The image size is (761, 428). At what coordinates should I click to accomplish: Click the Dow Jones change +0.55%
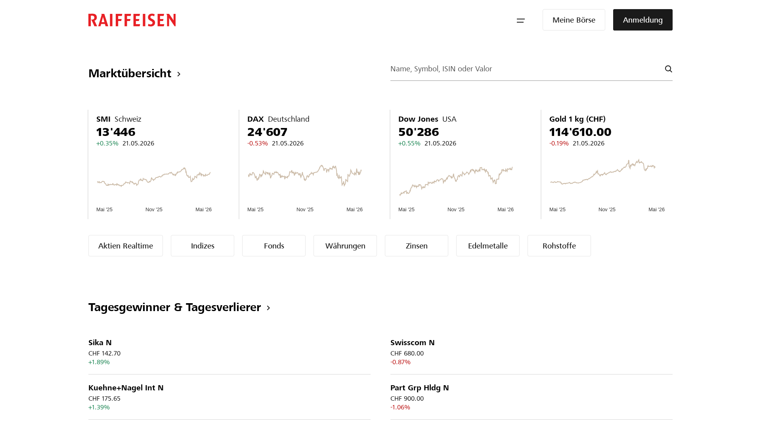point(409,143)
